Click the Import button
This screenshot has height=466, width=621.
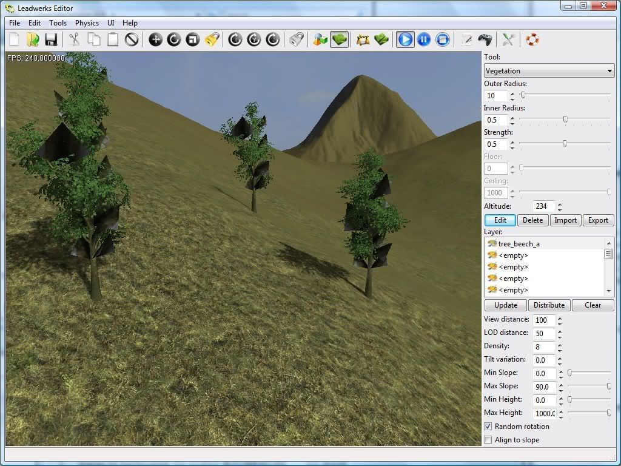(x=565, y=220)
